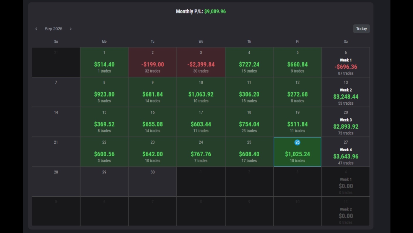Click the Th weekday header
Screen dimensions: 413x233
[x=249, y=42]
